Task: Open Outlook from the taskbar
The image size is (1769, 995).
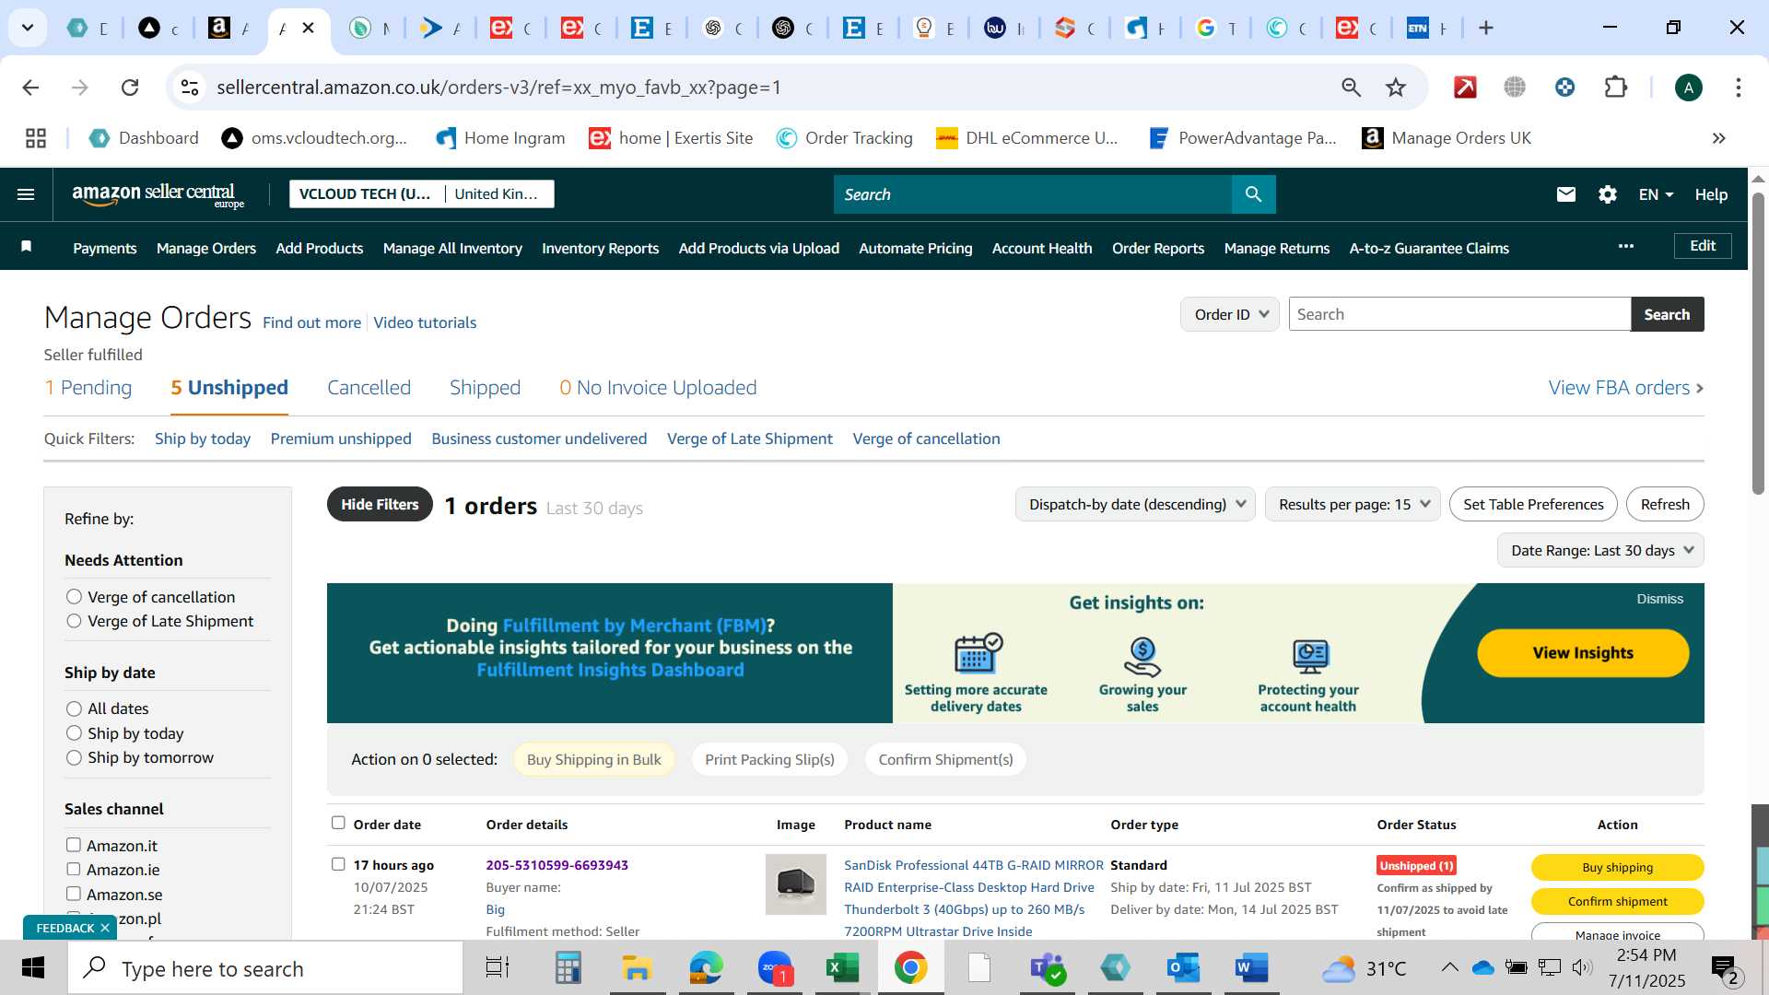Action: point(1182,968)
